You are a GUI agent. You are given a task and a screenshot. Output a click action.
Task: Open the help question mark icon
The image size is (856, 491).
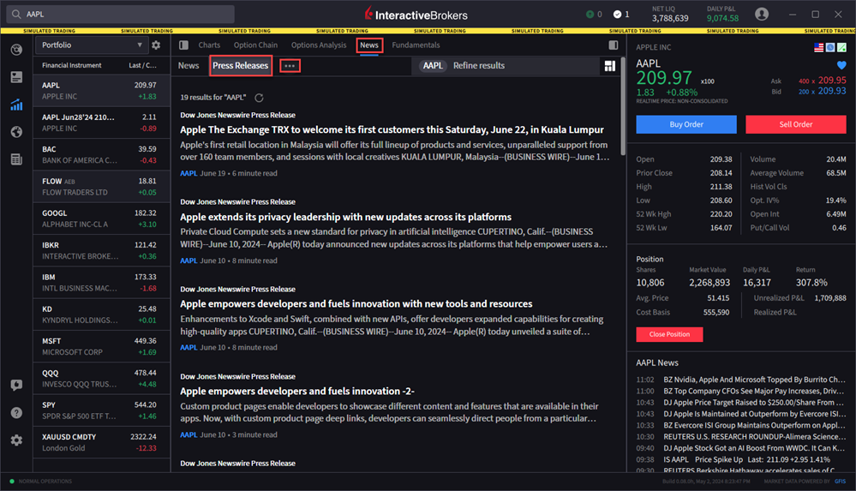click(16, 412)
